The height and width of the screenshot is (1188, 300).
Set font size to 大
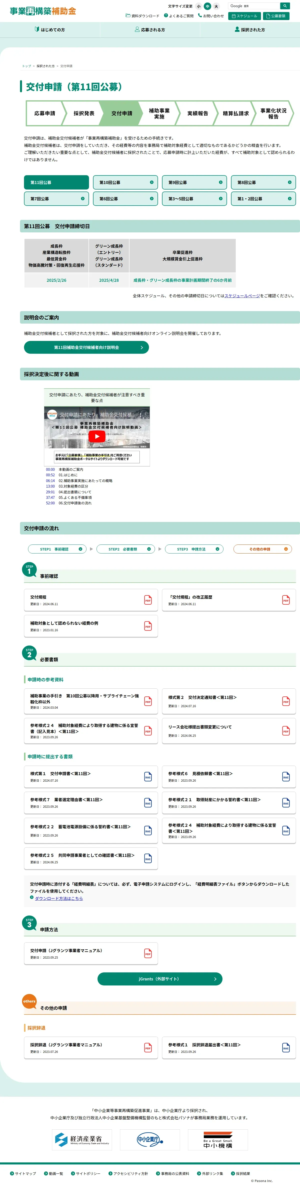216,7
